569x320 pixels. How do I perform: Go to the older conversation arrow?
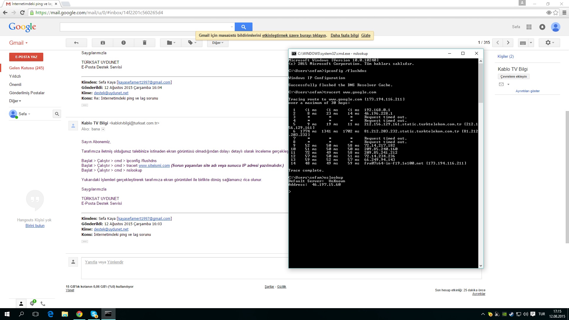(x=508, y=43)
